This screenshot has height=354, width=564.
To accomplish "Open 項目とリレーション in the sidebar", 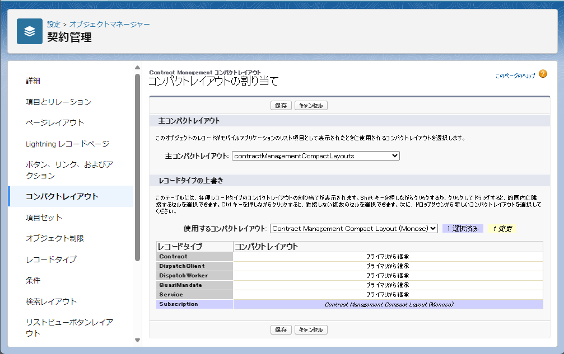I will [x=58, y=102].
